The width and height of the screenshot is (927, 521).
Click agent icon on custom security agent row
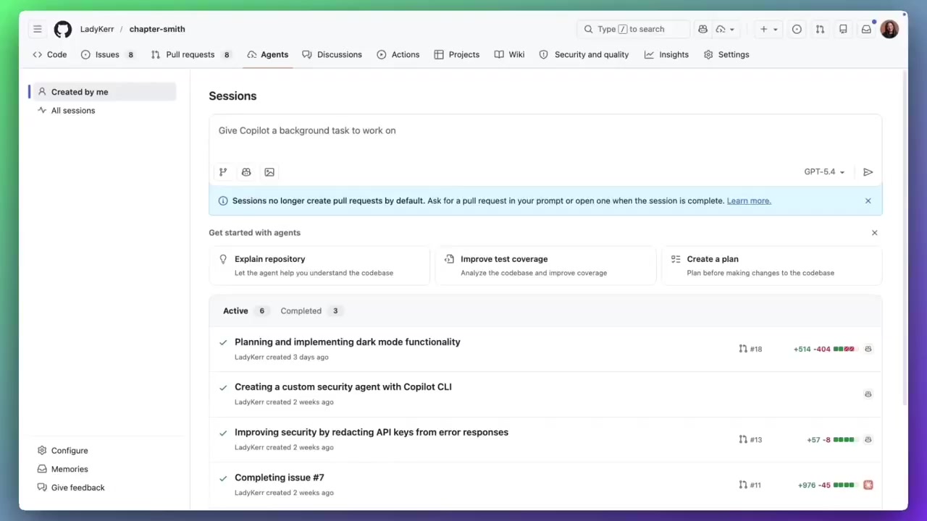tap(868, 394)
